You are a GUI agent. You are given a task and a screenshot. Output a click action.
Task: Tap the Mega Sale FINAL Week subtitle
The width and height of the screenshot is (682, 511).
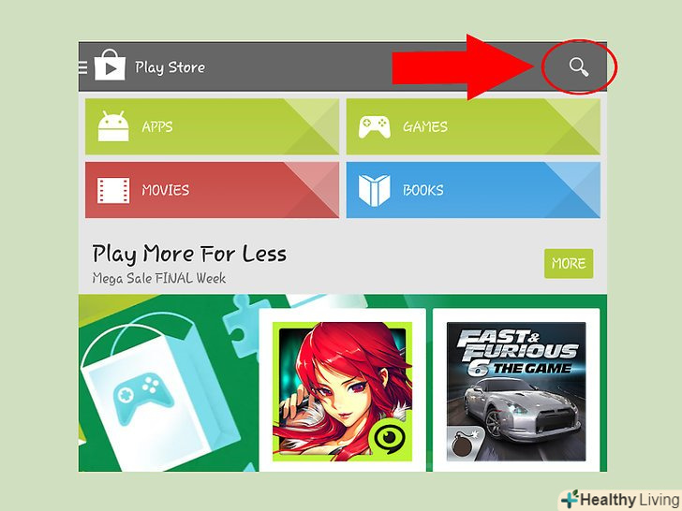(158, 278)
